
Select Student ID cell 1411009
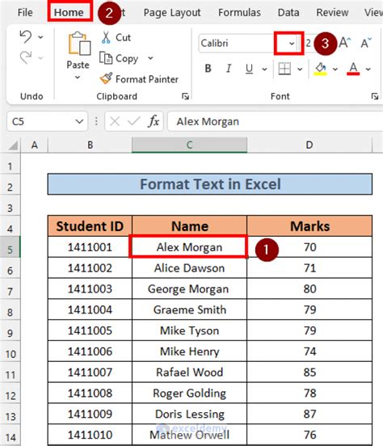[x=90, y=414]
